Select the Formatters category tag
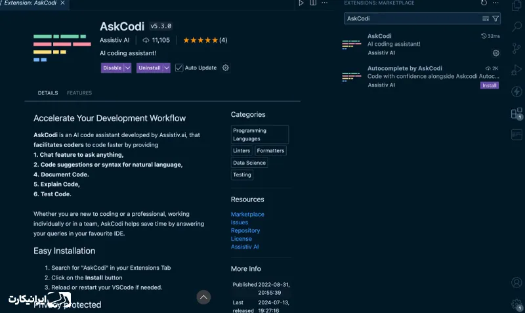This screenshot has width=525, height=313. click(270, 151)
